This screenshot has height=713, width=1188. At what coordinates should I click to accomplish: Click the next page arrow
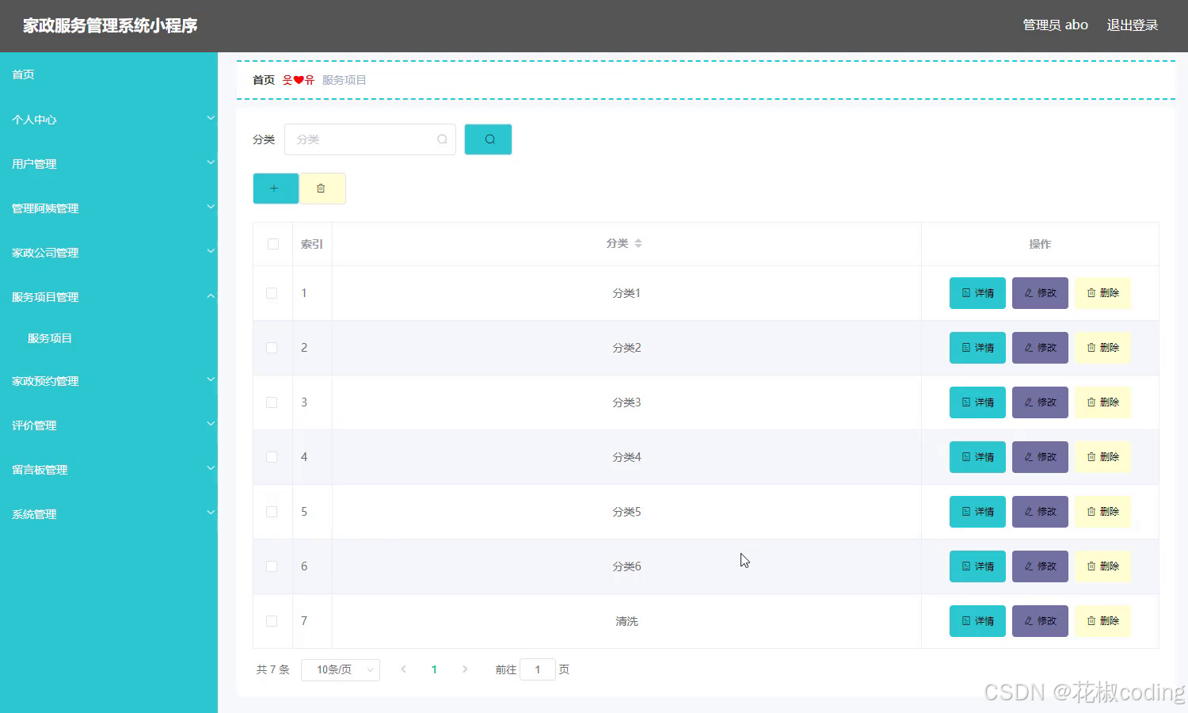click(x=465, y=669)
